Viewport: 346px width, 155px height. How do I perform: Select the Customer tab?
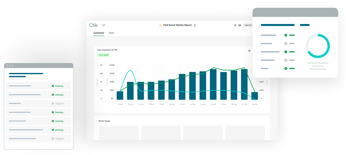click(99, 33)
